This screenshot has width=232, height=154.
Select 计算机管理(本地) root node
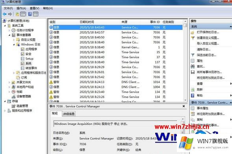tap(19, 21)
